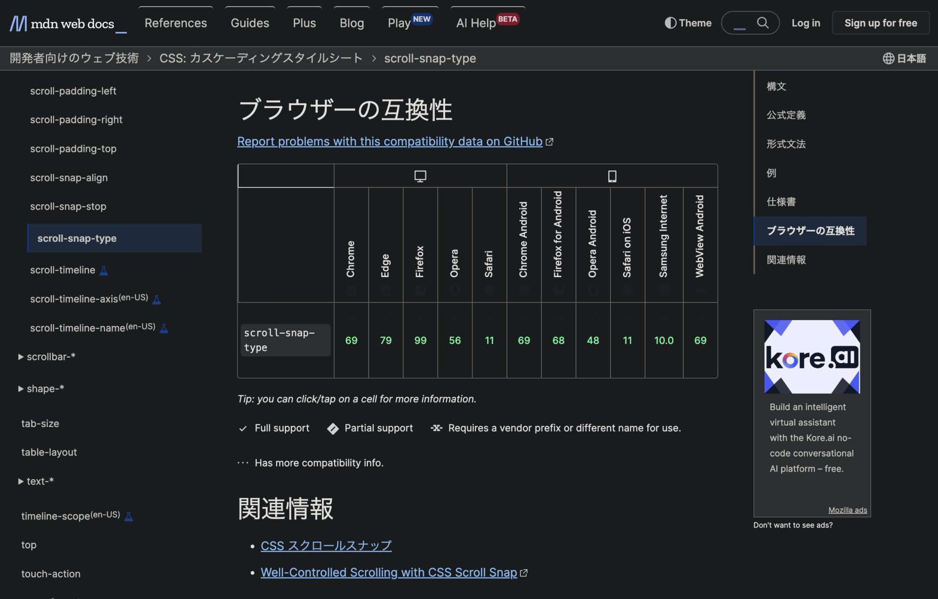Click Firefox support cell showing 99

420,340
